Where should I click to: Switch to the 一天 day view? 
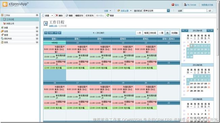pyautogui.click(x=139, y=33)
